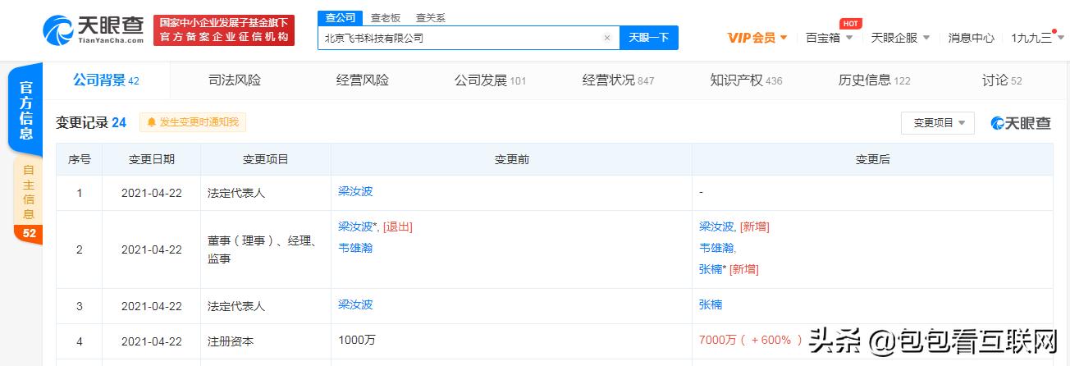Select the 查关系 search tab
The image size is (1070, 366).
[431, 17]
